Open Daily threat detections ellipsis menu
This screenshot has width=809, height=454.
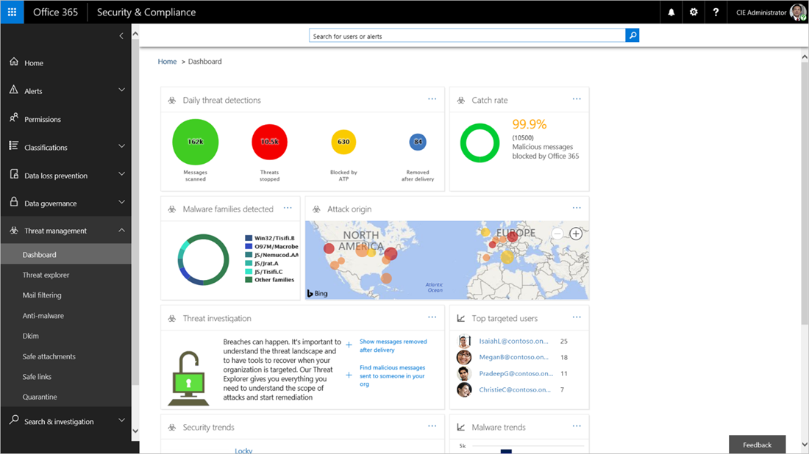tap(432, 99)
